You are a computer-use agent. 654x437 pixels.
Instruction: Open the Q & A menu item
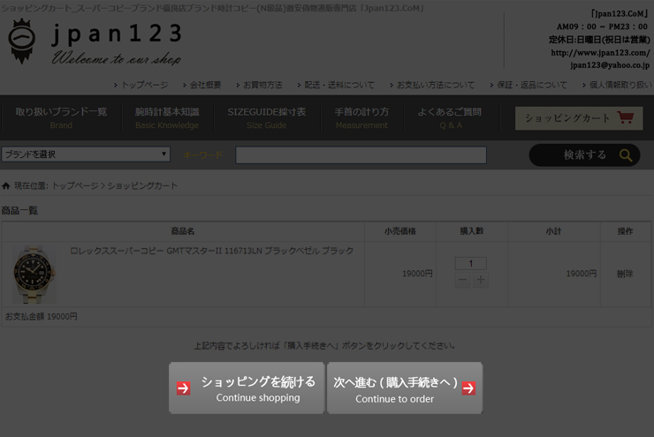click(449, 117)
